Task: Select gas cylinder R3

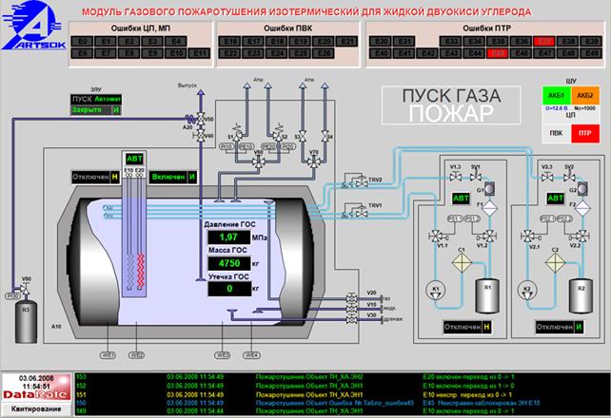Action: [26, 322]
